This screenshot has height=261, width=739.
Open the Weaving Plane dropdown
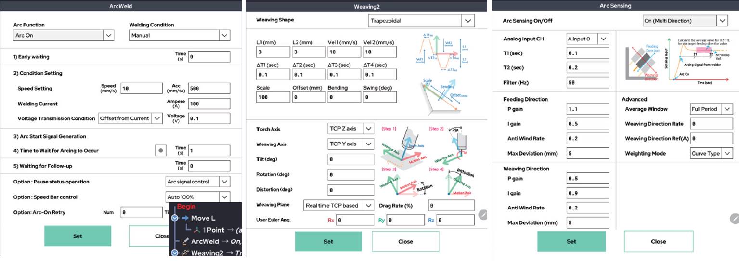click(x=338, y=205)
